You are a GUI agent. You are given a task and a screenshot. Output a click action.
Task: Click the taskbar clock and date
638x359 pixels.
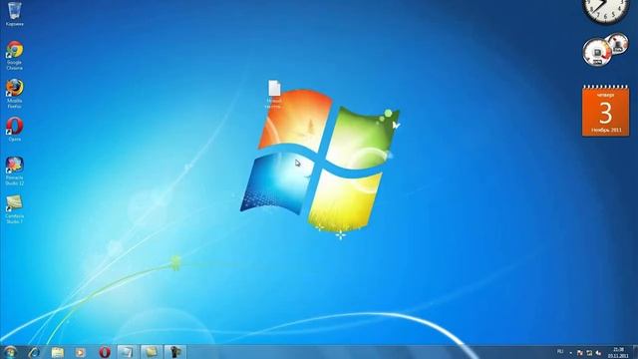click(x=618, y=352)
